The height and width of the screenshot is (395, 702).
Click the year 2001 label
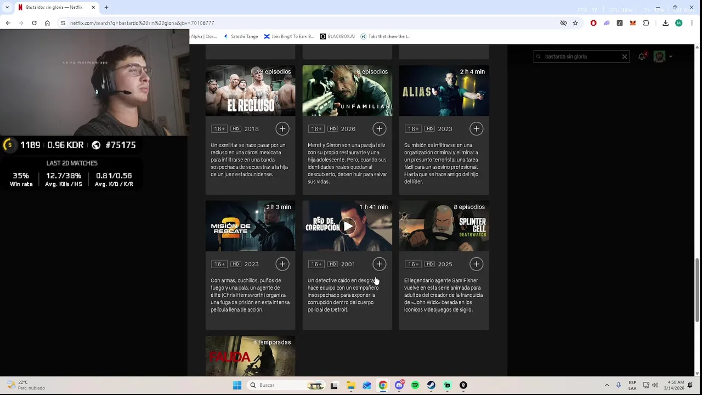[348, 264]
